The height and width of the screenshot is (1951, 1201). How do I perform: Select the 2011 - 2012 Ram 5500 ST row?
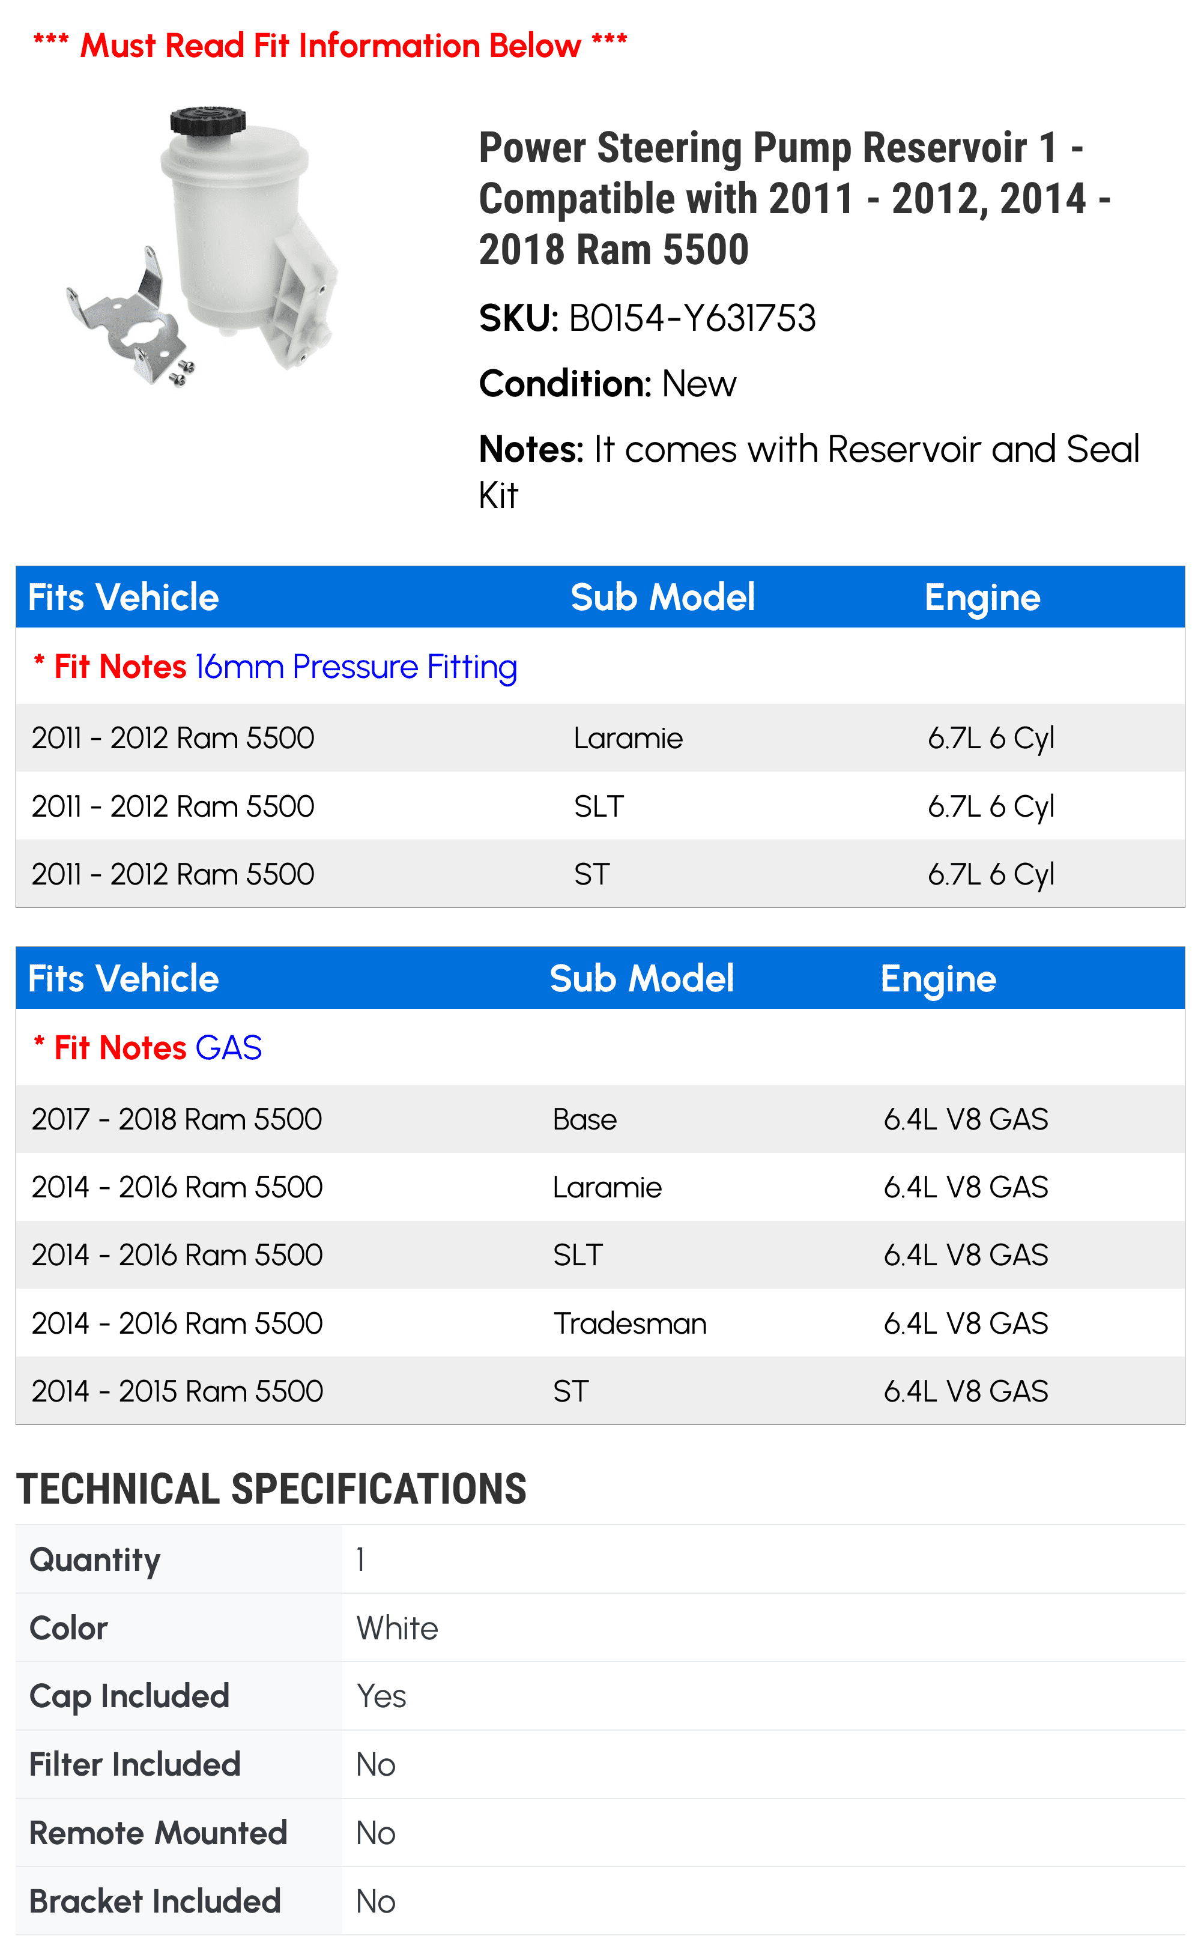coord(600,874)
